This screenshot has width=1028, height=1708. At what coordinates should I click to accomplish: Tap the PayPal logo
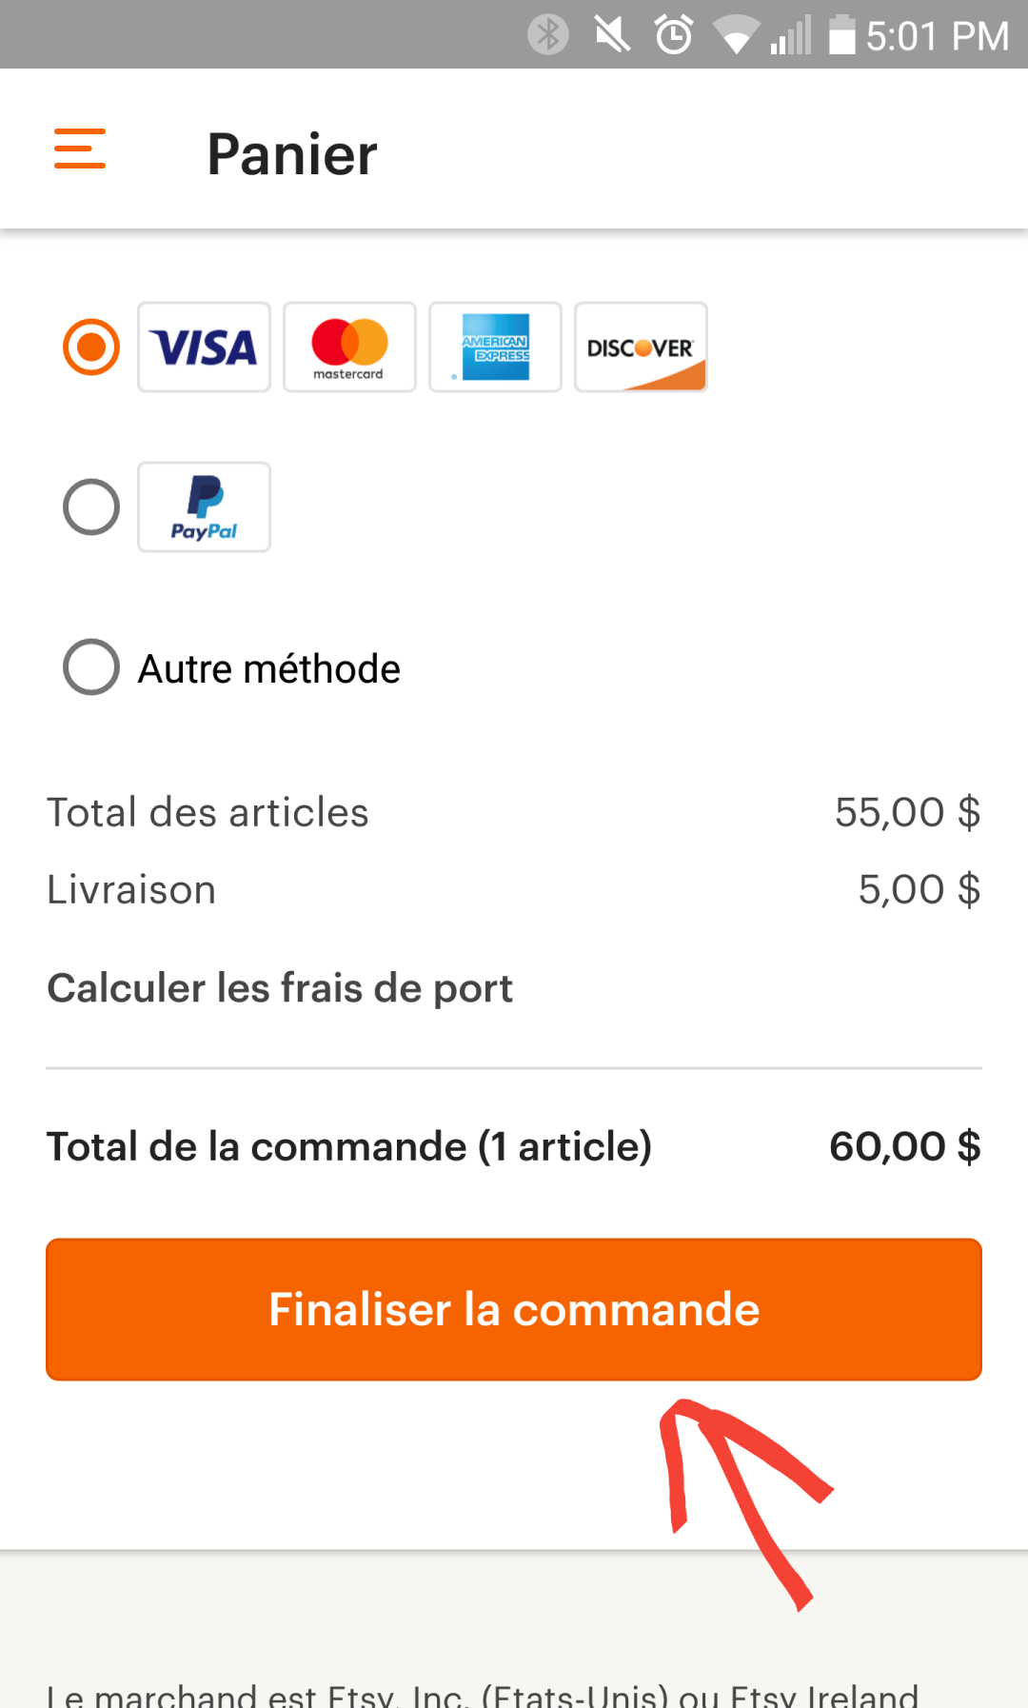(x=204, y=507)
